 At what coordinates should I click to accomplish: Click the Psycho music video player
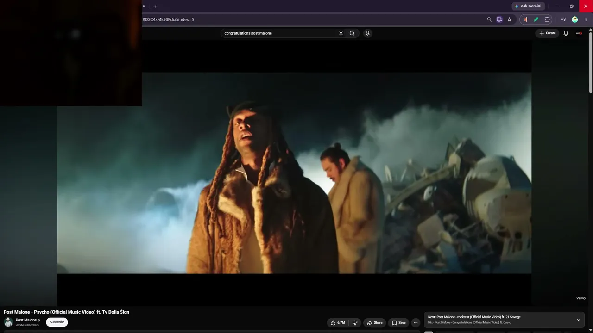[294, 173]
